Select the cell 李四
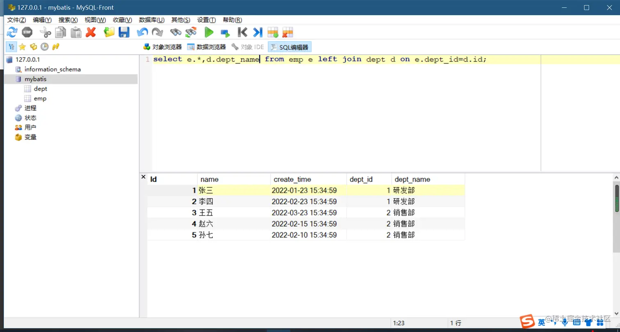The image size is (620, 332). pos(234,202)
